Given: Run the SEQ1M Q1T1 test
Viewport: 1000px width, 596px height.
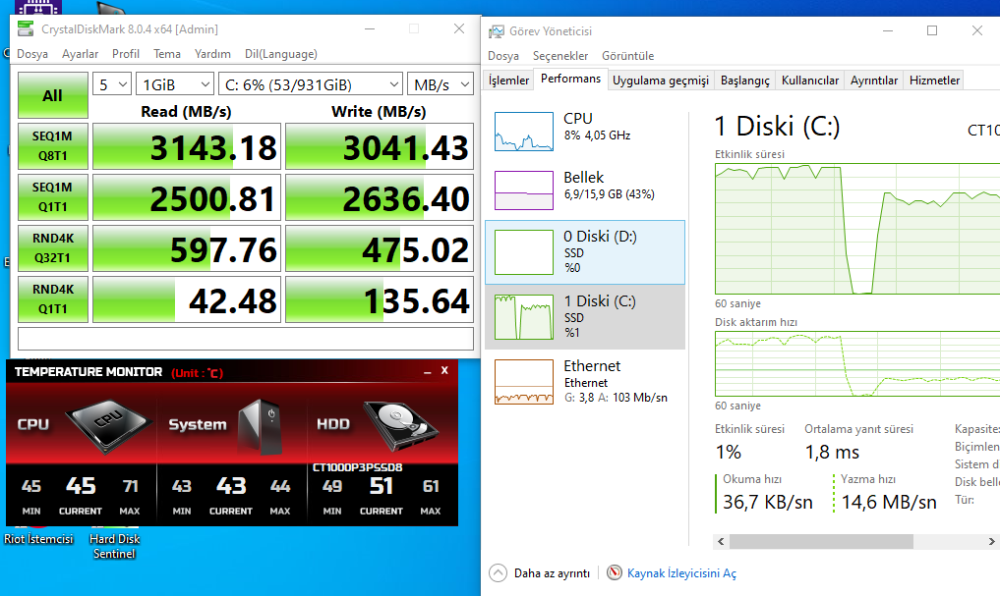Looking at the screenshot, I should [x=53, y=196].
